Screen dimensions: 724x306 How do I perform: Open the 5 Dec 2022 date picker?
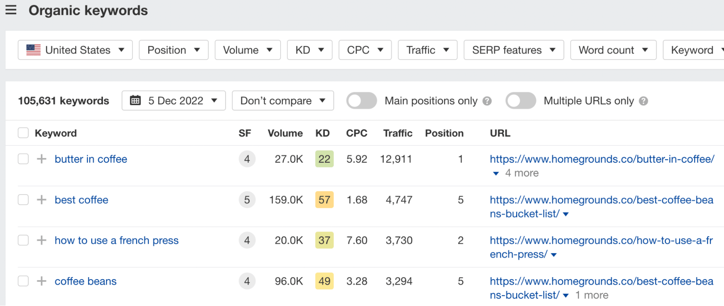click(173, 101)
